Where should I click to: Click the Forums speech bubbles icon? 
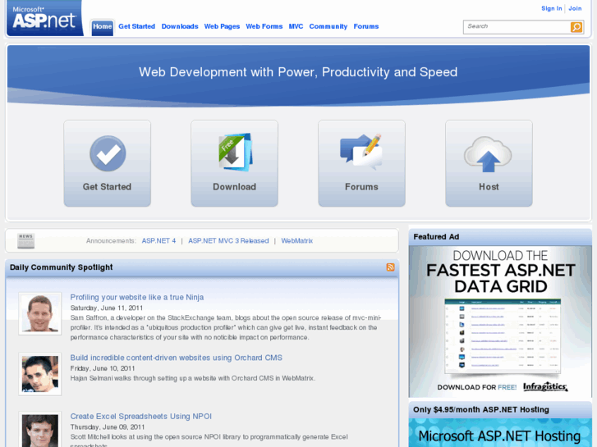pyautogui.click(x=361, y=152)
